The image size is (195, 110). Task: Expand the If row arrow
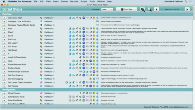[4, 54]
